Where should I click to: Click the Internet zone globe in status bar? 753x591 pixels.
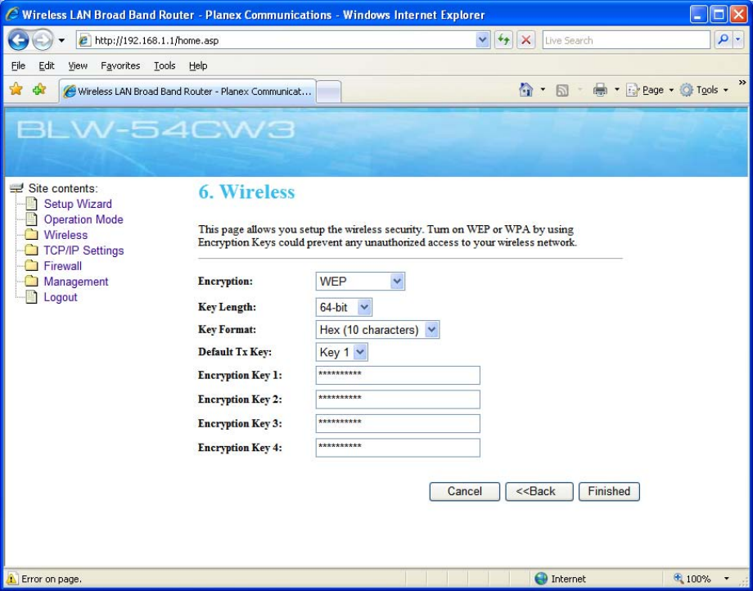tap(541, 579)
